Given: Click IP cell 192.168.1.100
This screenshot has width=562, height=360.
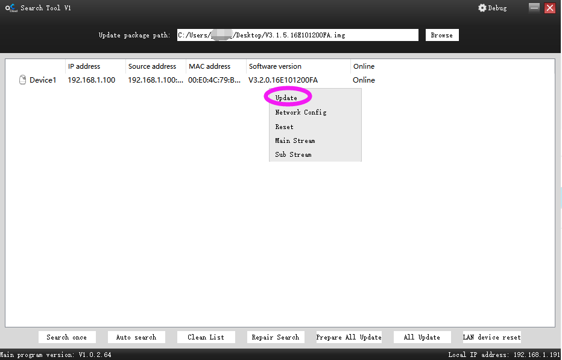Looking at the screenshot, I should 92,80.
